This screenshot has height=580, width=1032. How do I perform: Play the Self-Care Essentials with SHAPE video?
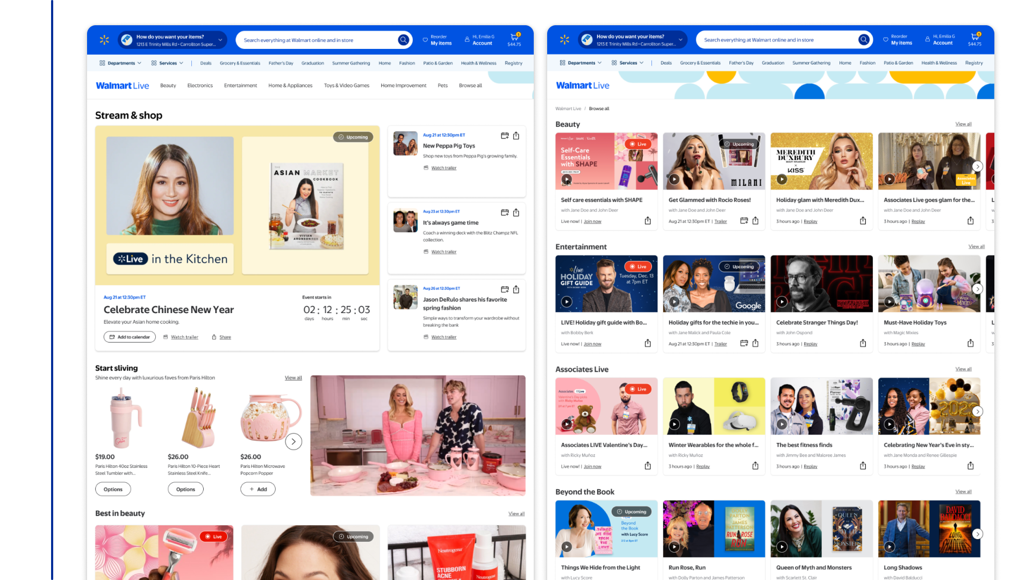pyautogui.click(x=567, y=179)
